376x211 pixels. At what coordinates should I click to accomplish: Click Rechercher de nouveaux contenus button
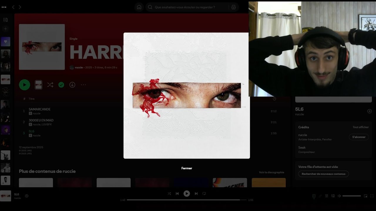323,174
